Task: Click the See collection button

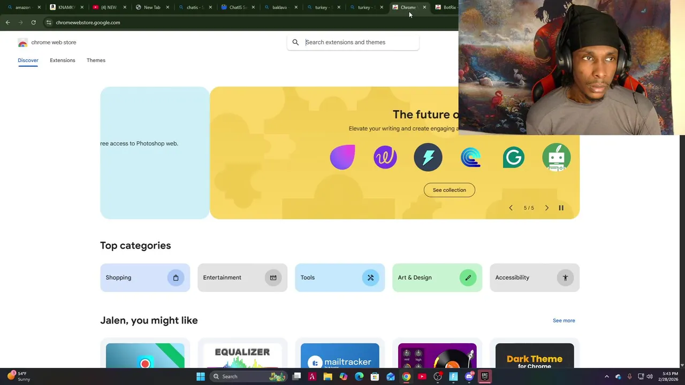Action: (x=450, y=190)
